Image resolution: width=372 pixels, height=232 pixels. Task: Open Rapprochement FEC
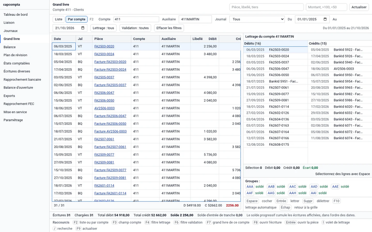pyautogui.click(x=19, y=103)
